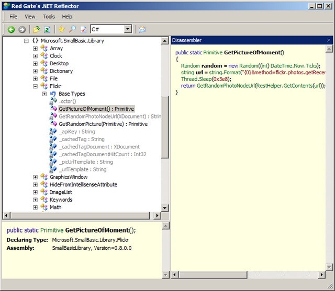Click SmallBasicLibrary, Version=0.8.0.0 assembly text

coord(92,248)
